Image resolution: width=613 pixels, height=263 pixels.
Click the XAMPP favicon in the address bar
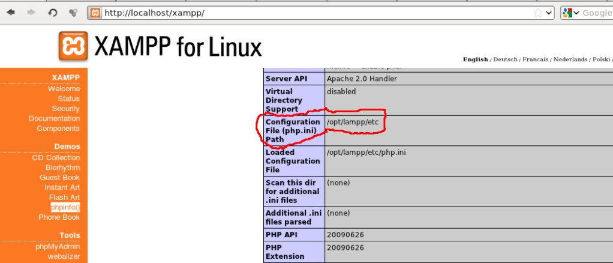(95, 13)
